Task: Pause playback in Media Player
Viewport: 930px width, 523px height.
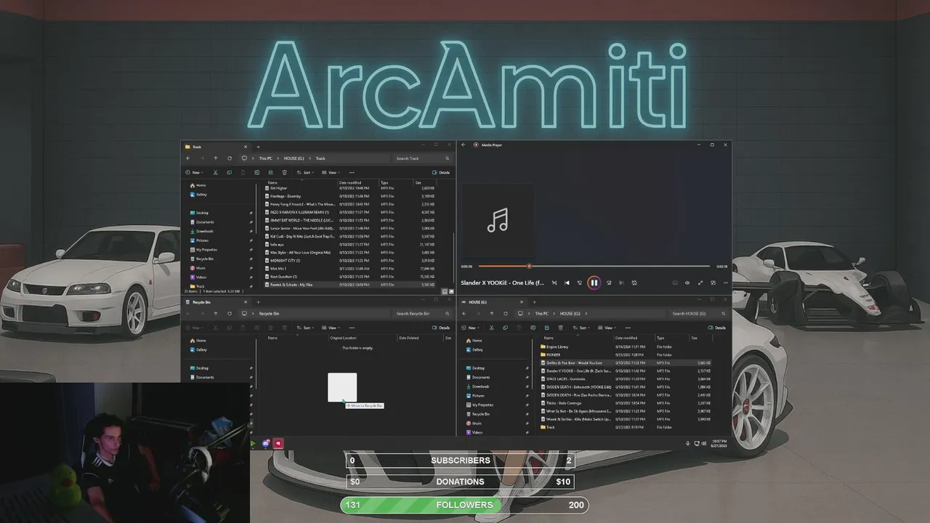Action: point(594,283)
